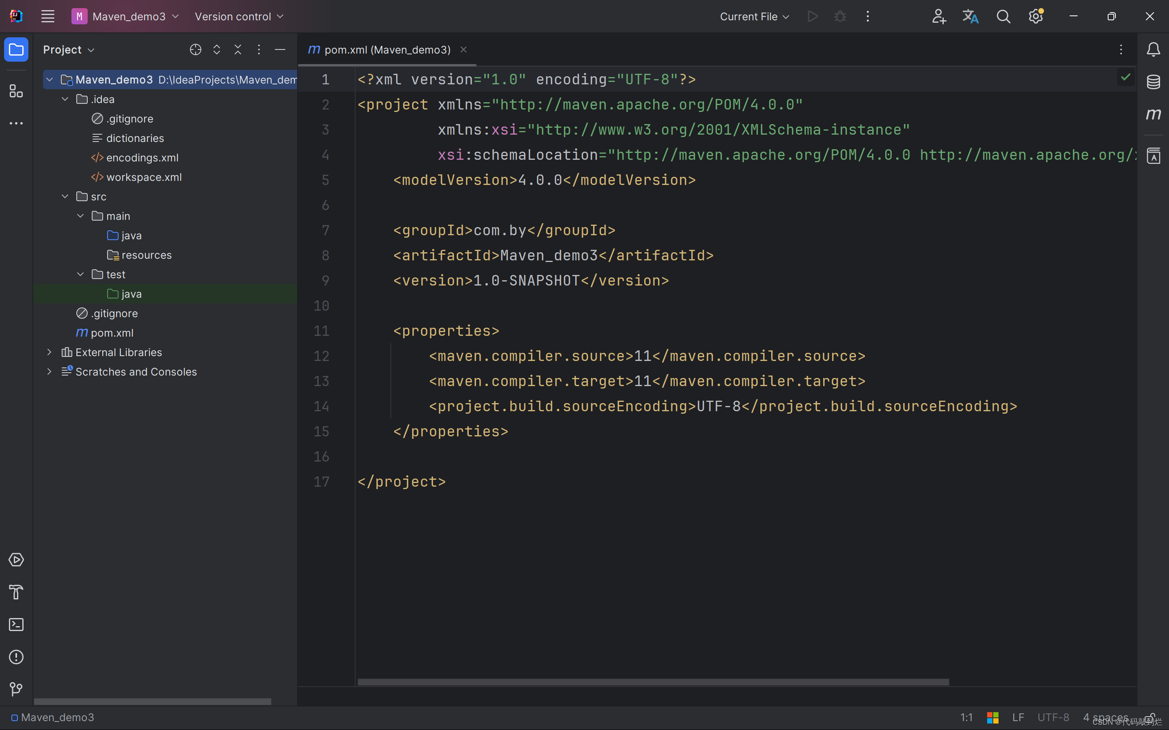Collapse the main folder in project tree
Viewport: 1169px width, 730px height.
click(80, 215)
